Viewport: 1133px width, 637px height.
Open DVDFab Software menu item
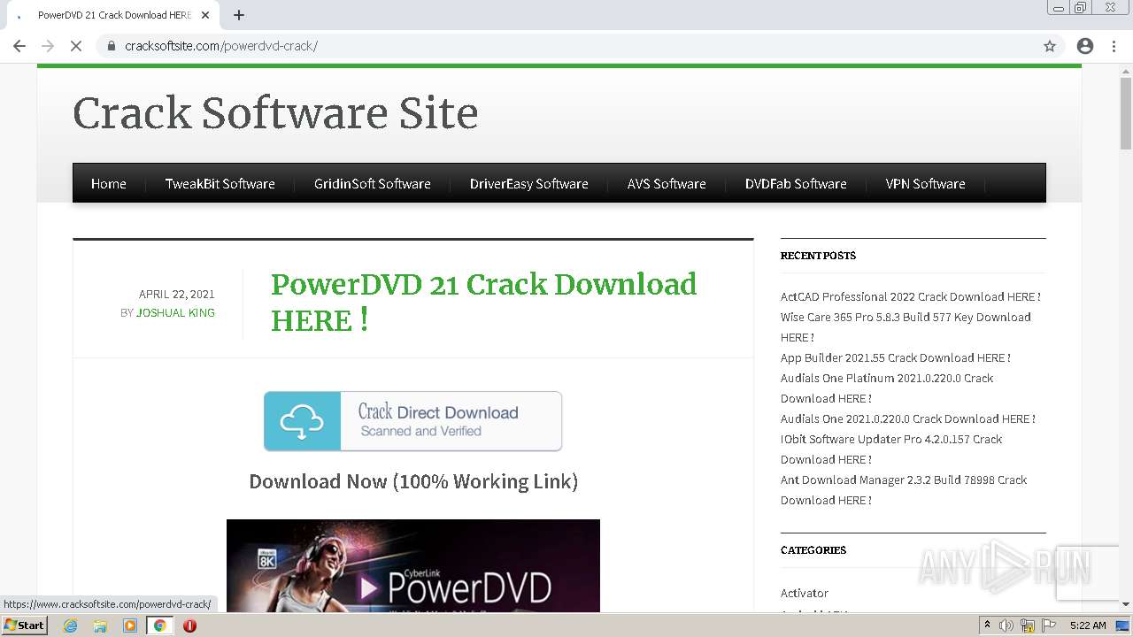[x=796, y=184]
